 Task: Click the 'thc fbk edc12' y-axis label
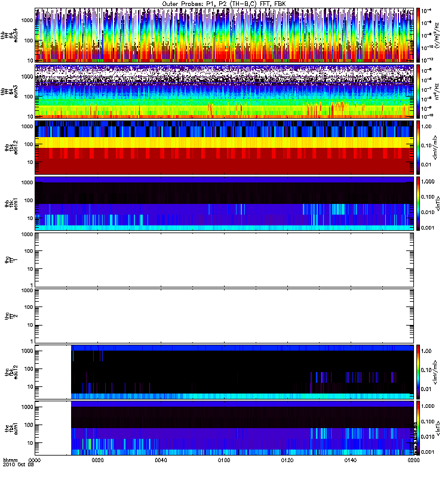(11, 371)
